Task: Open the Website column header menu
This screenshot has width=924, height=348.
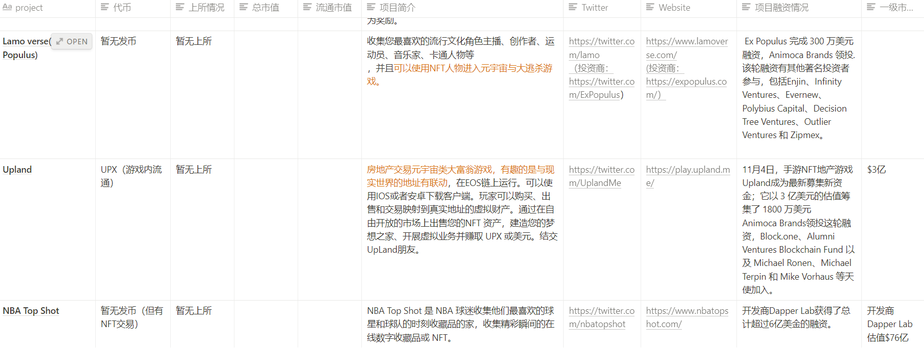Action: [x=689, y=8]
